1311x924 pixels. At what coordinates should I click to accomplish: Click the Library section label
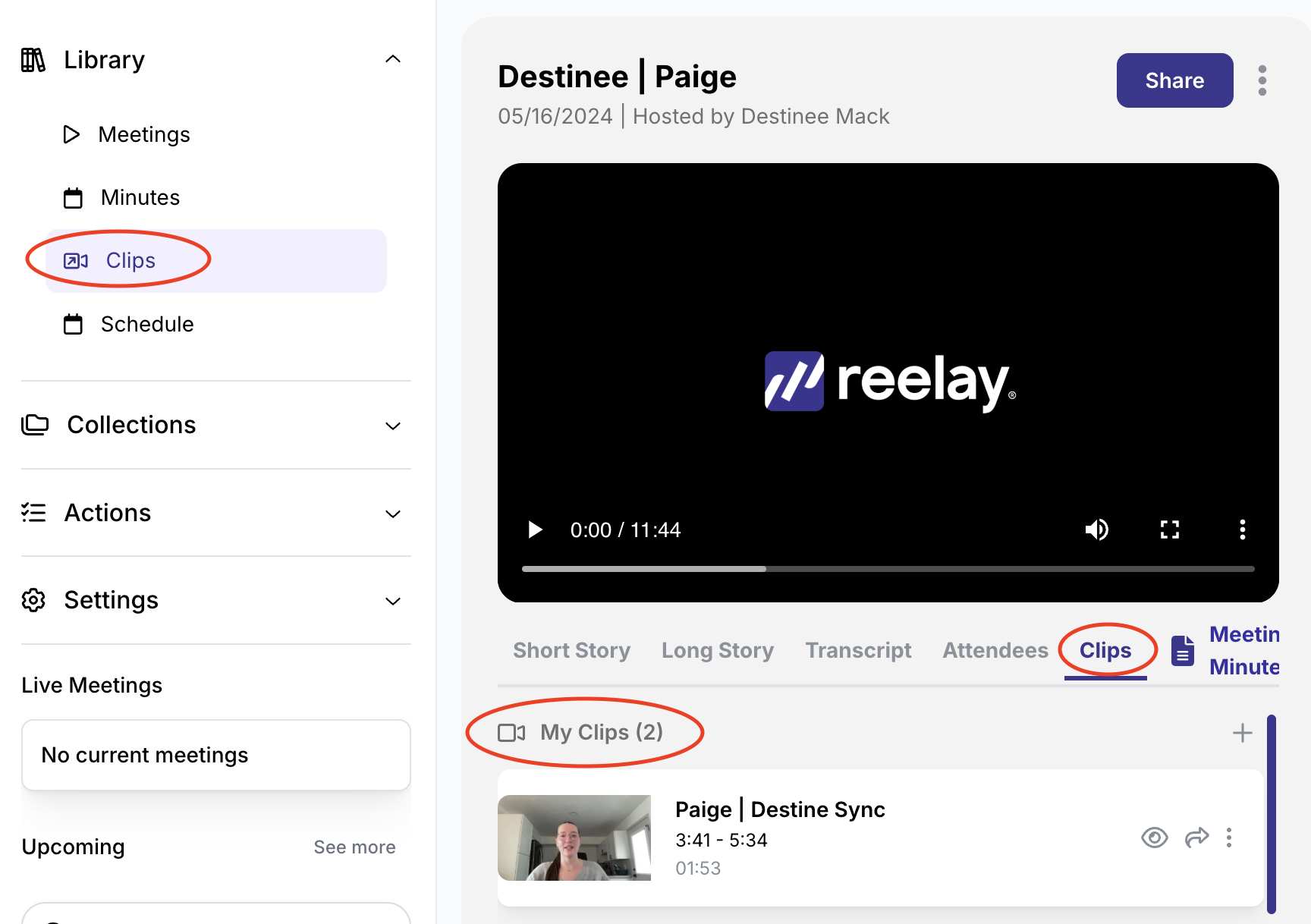coord(104,60)
